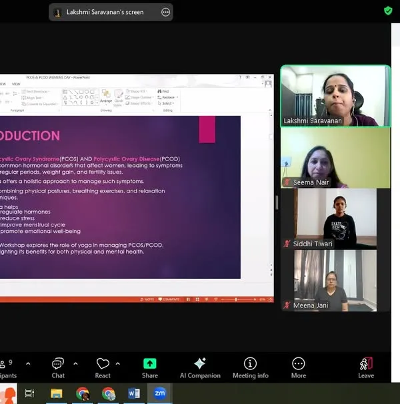Image resolution: width=400 pixels, height=404 pixels.
Task: Open AI Companion
Action: click(x=200, y=368)
